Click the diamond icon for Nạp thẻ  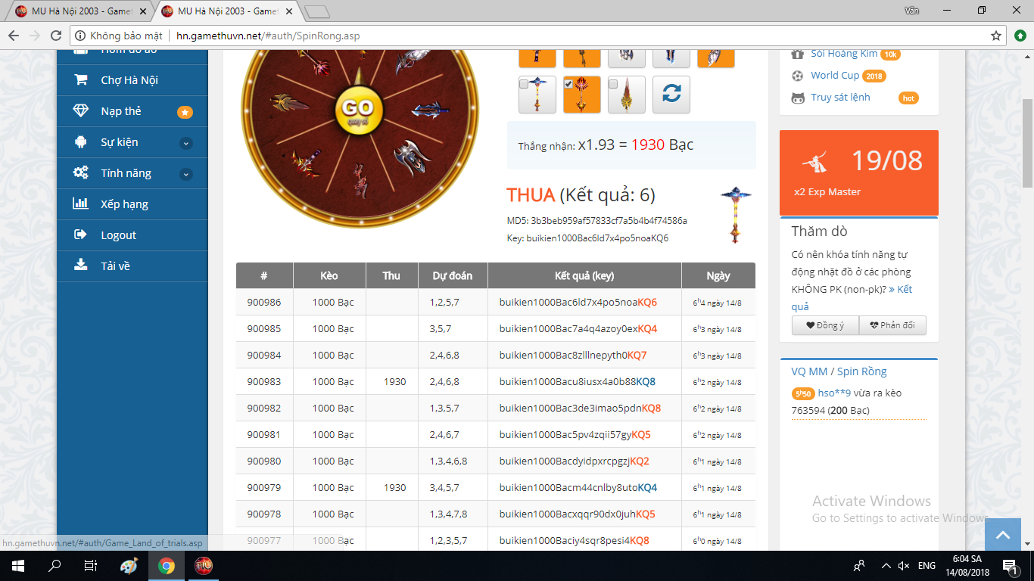click(80, 110)
